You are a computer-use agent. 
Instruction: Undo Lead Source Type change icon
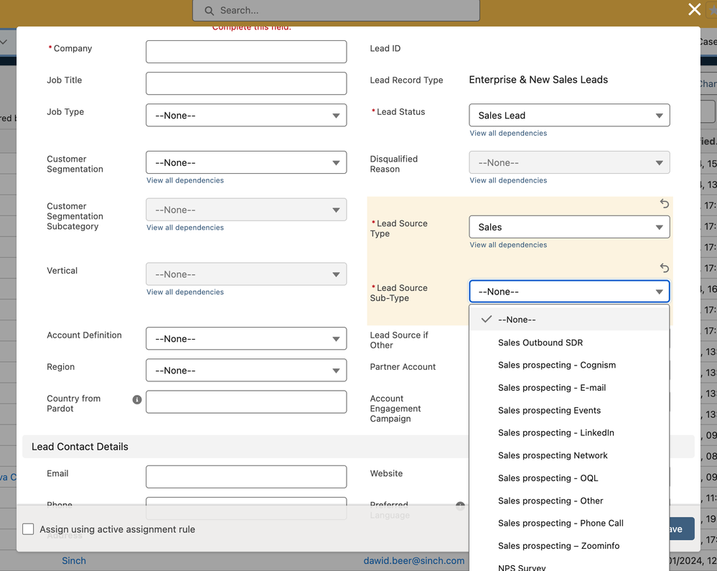point(665,203)
